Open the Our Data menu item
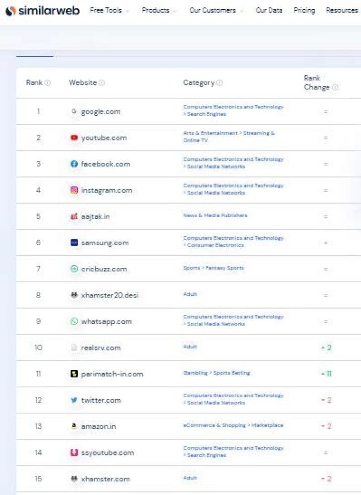This screenshot has height=495, width=361. point(269,11)
